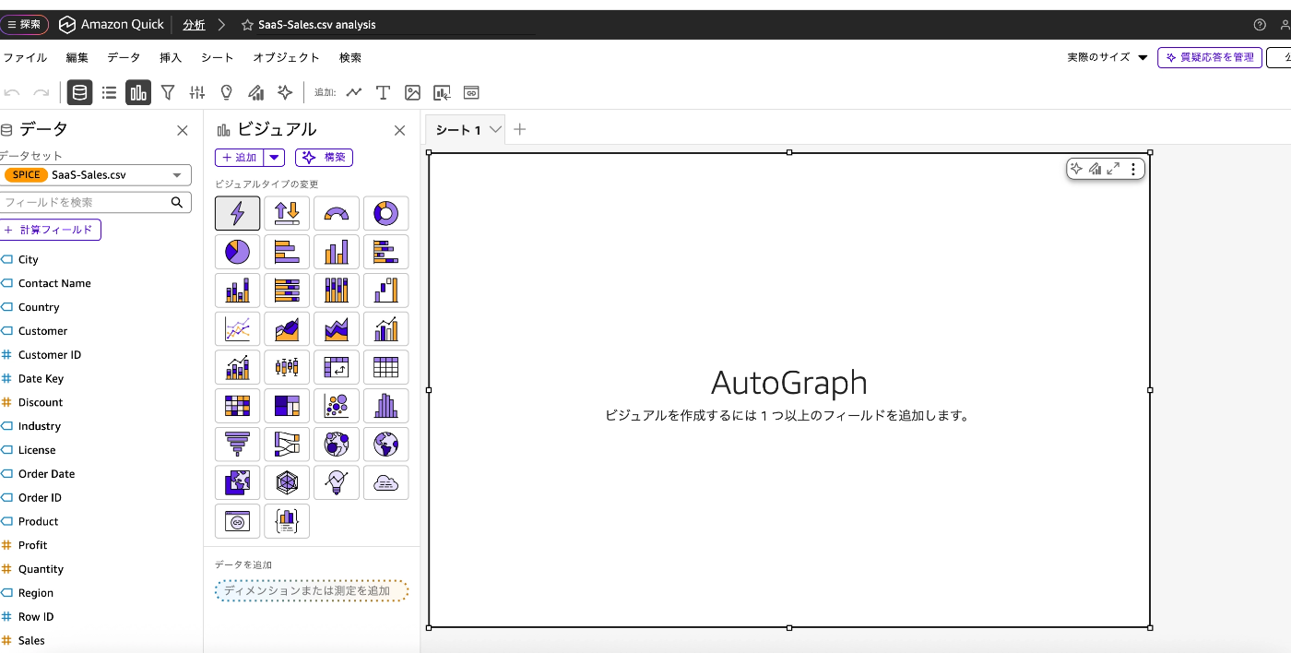
Task: Switch to the シート 1 tab
Action: click(x=458, y=130)
